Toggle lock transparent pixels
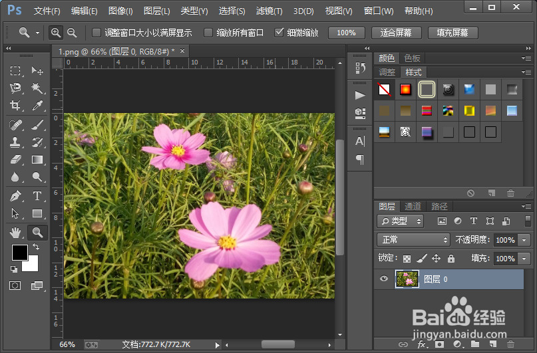The image size is (537, 353). tap(407, 259)
